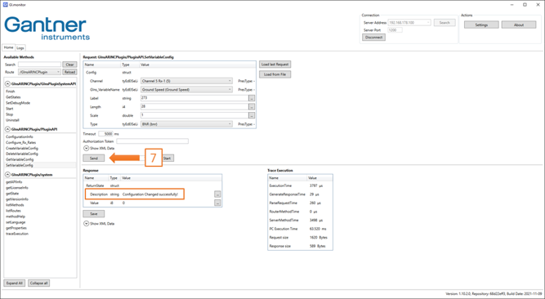
Task: Click the Length value field
Action: tap(194, 107)
